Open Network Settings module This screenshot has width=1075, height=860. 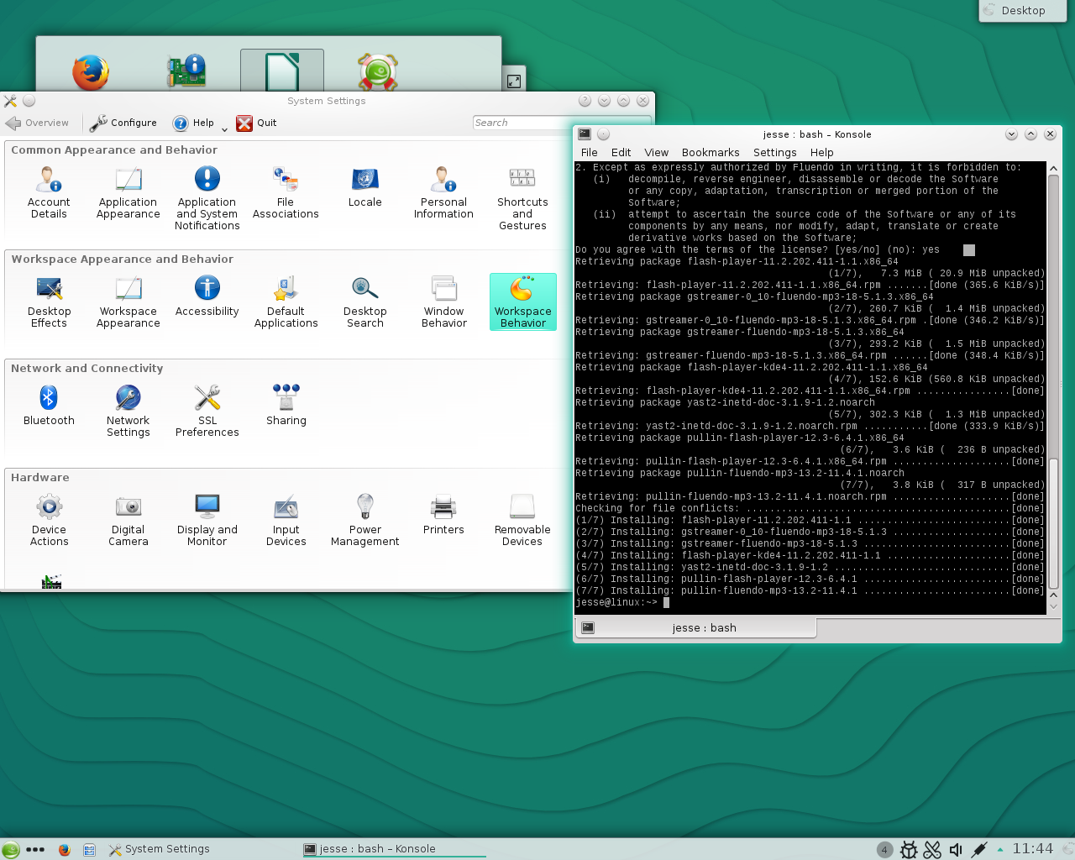coord(128,411)
